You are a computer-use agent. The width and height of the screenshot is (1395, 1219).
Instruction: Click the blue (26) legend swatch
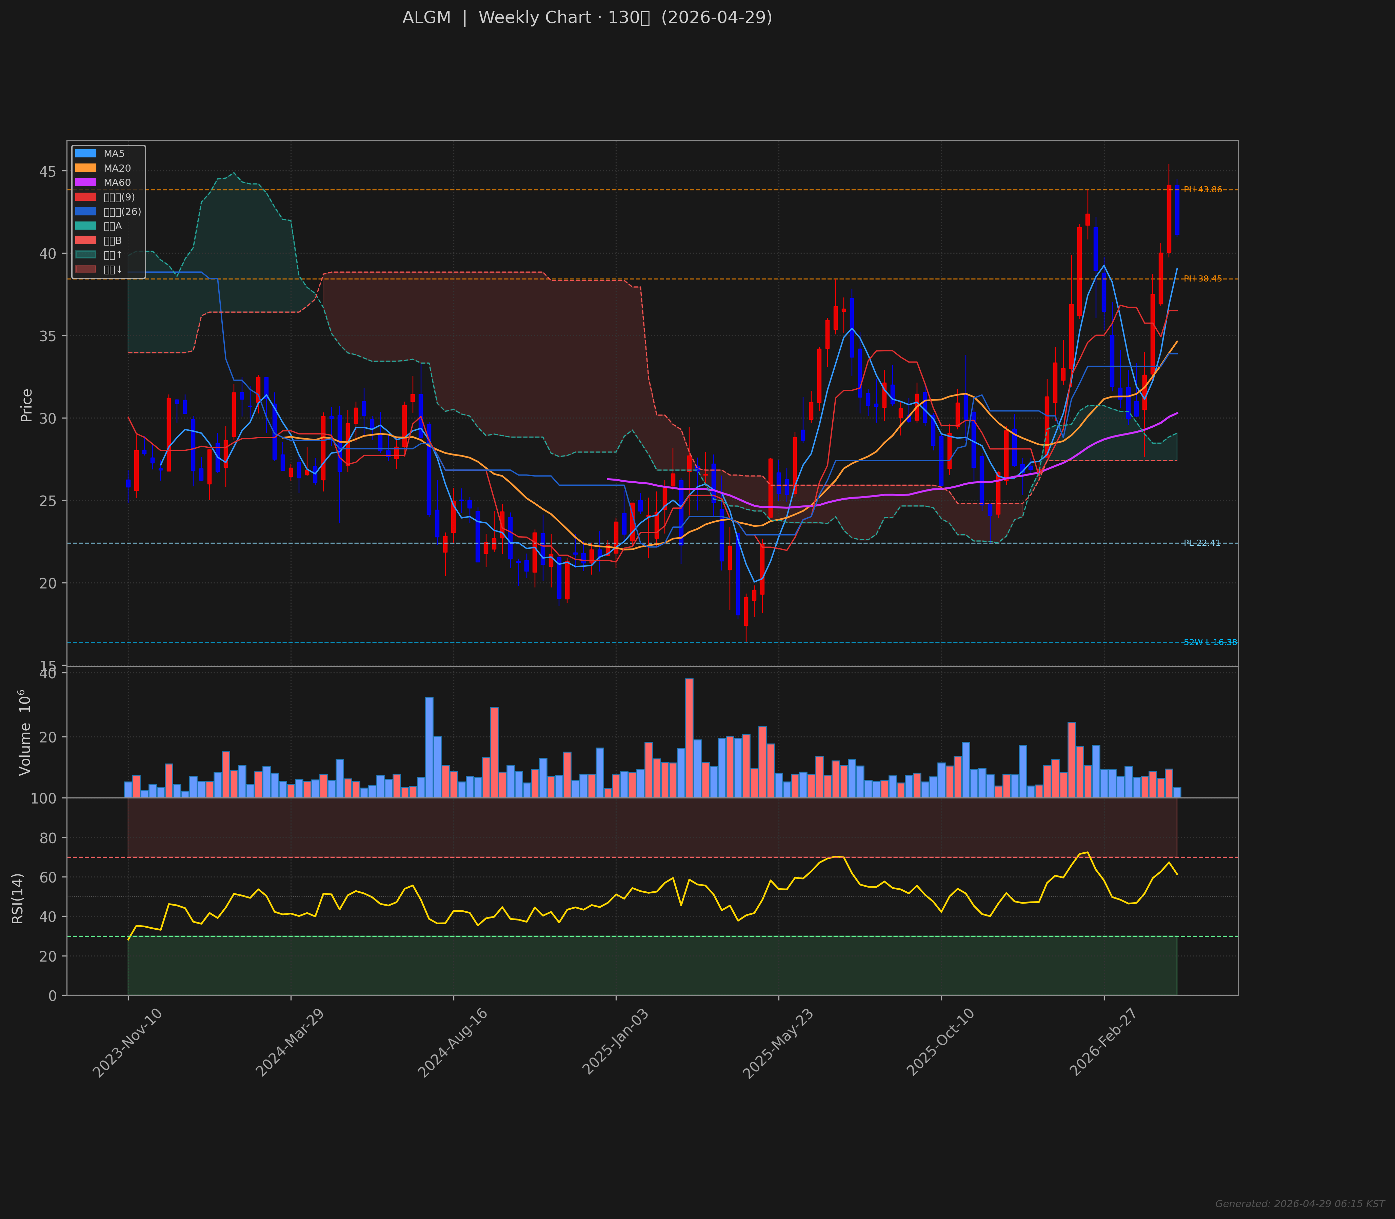click(86, 212)
